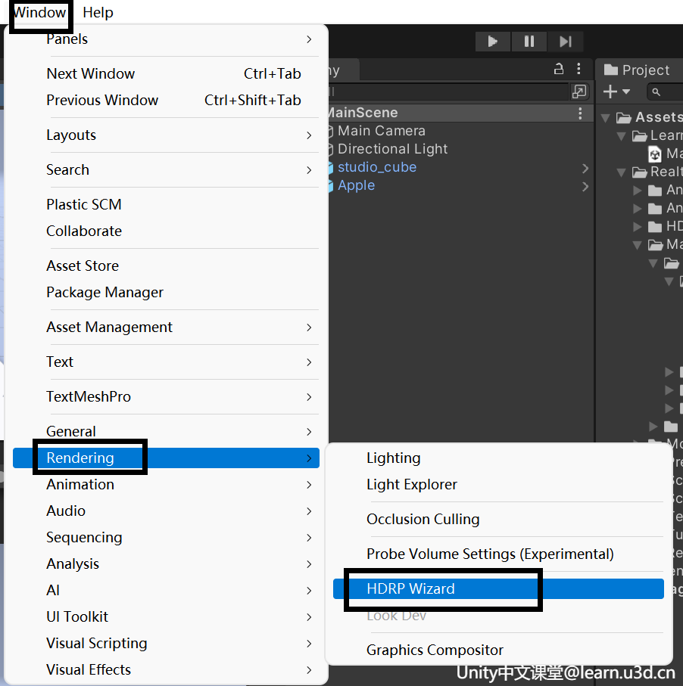Expand the studio_cube prefab arrow
The image size is (683, 686).
[x=585, y=168]
